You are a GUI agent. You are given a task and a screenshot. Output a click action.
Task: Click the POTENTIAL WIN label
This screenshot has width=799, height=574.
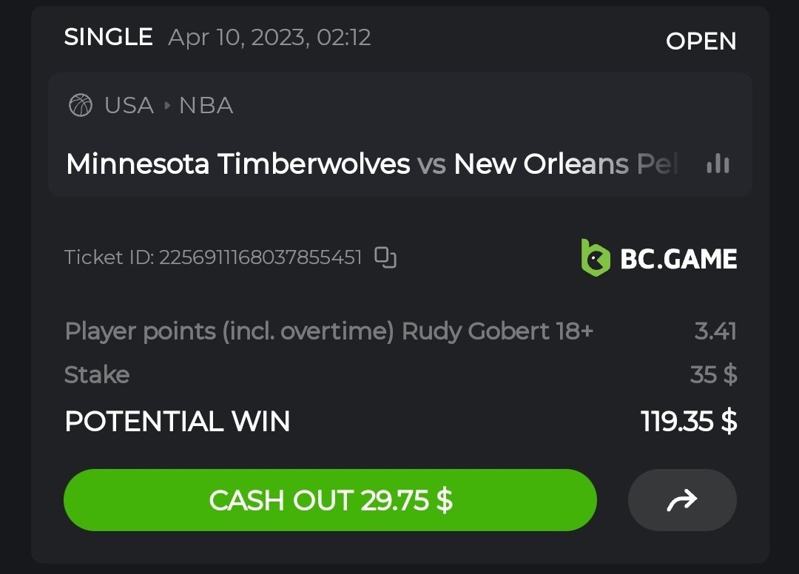tap(178, 421)
